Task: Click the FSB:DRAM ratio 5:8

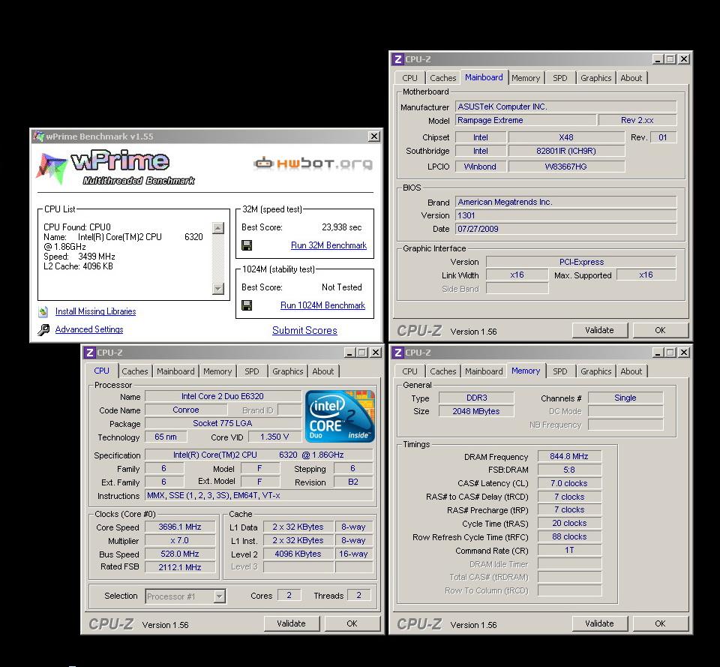Action: (569, 470)
